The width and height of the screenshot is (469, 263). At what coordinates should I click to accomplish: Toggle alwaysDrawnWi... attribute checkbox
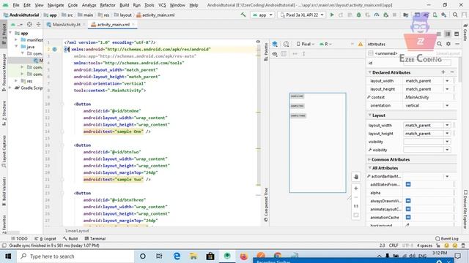(408, 201)
